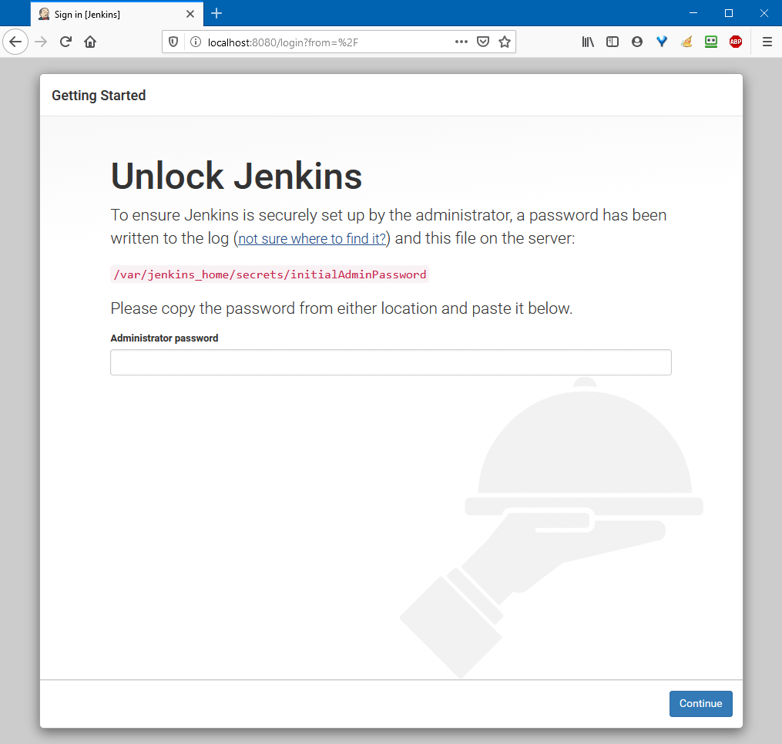Click the Continue button
Screen dimensions: 782x744
click(x=700, y=704)
